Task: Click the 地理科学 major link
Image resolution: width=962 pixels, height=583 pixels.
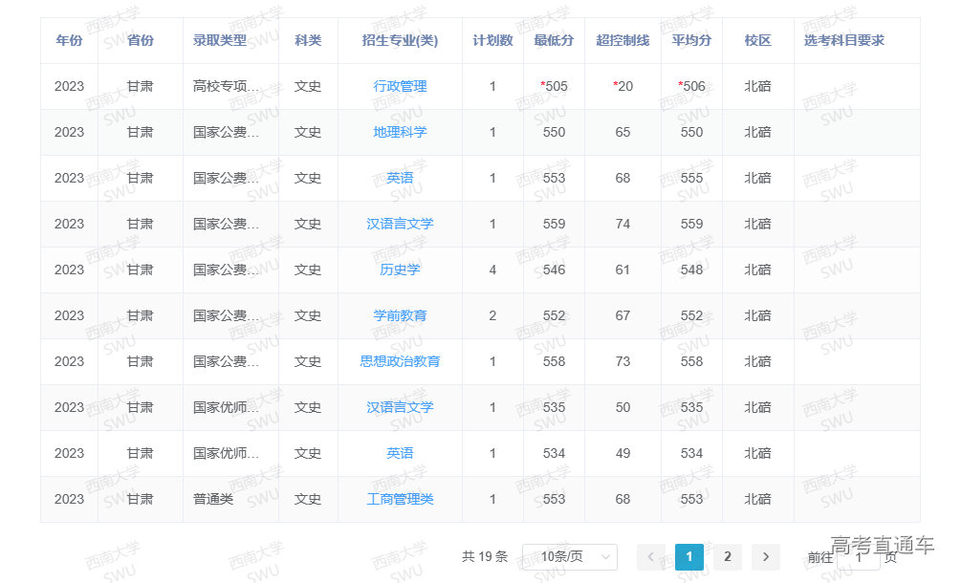Action: tap(400, 132)
